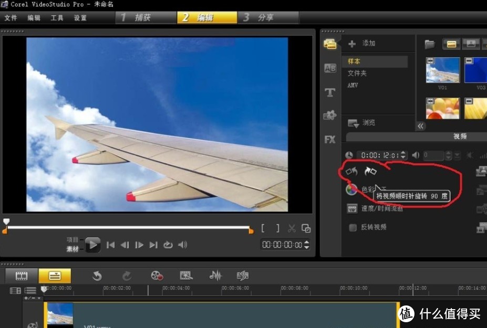This screenshot has width=487, height=328.
Task: Select the AMV library entry
Action: [353, 86]
